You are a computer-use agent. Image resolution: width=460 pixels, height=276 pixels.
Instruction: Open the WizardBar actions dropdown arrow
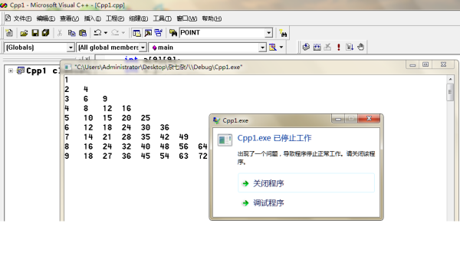tap(281, 48)
